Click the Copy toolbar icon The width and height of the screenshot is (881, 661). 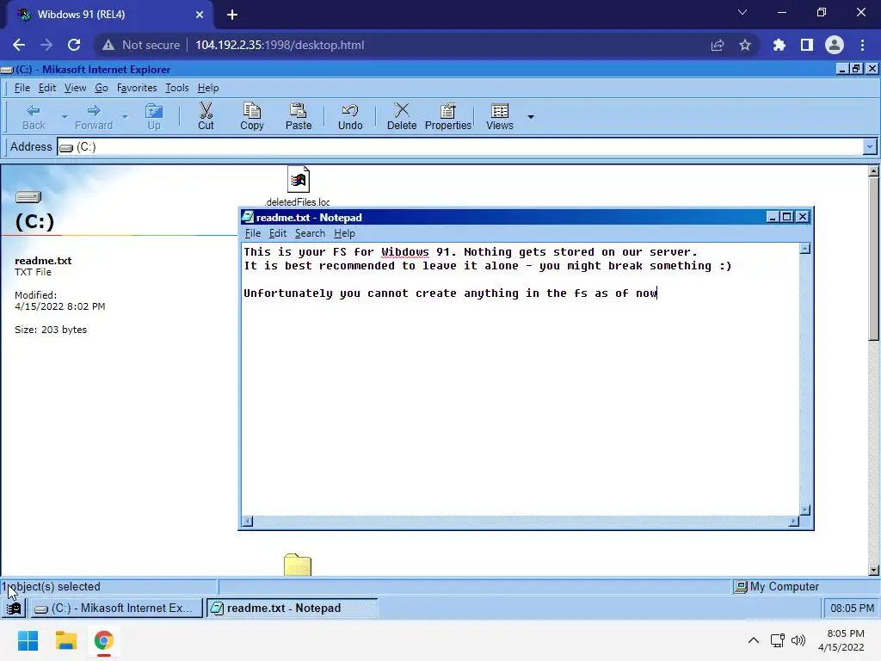click(x=252, y=117)
